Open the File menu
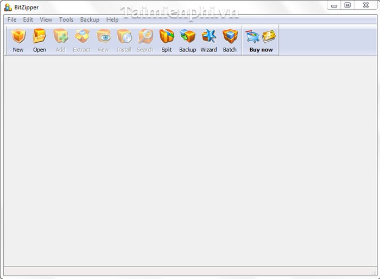Image resolution: width=380 pixels, height=279 pixels. click(x=12, y=20)
